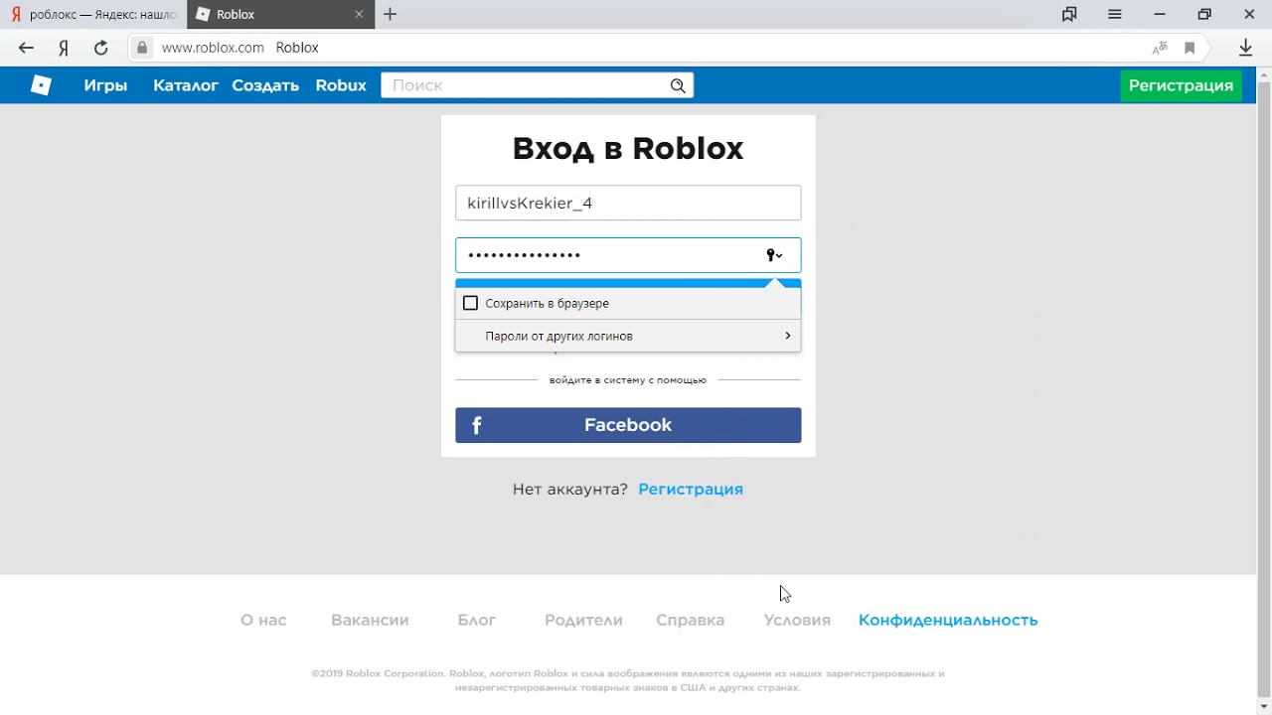Open 'Справка' footer link
This screenshot has width=1272, height=715.
point(690,620)
